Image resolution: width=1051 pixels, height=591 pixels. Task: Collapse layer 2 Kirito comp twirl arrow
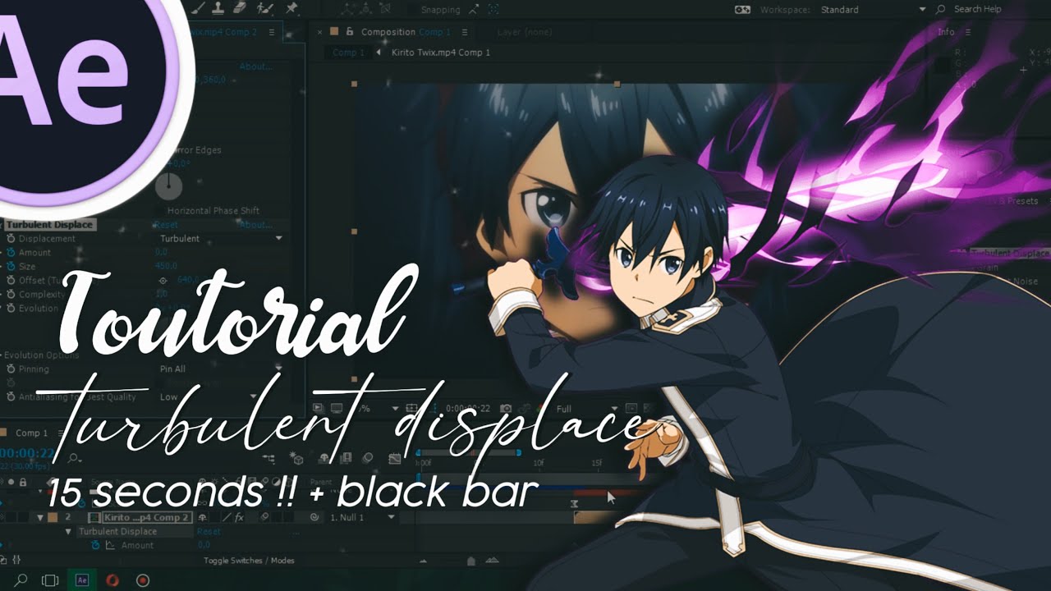tap(39, 518)
